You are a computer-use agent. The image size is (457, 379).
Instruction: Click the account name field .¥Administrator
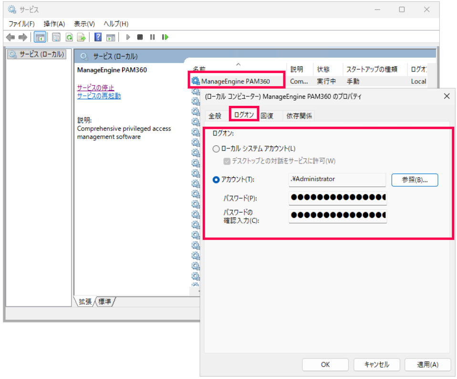[337, 179]
